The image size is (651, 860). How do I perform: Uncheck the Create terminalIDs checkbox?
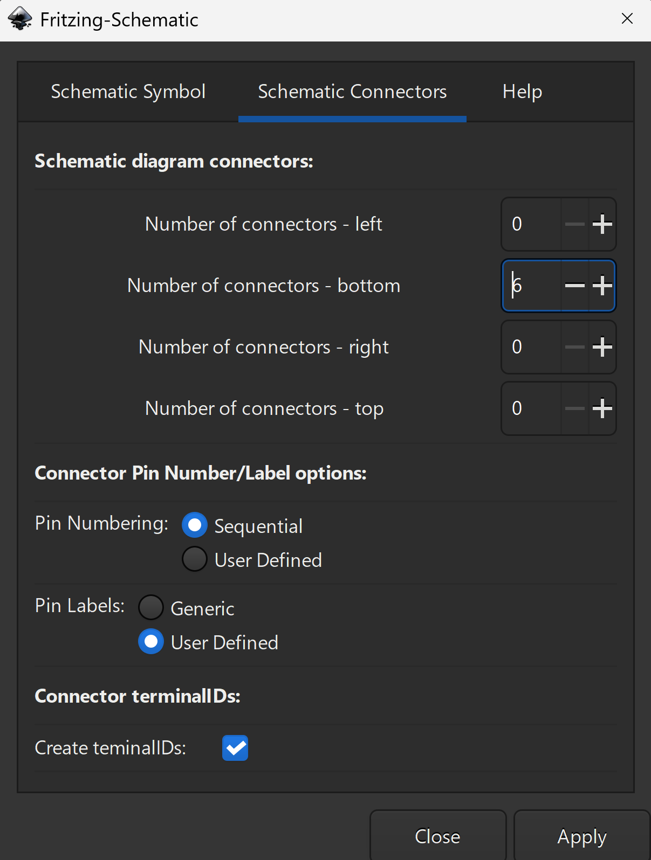point(235,748)
